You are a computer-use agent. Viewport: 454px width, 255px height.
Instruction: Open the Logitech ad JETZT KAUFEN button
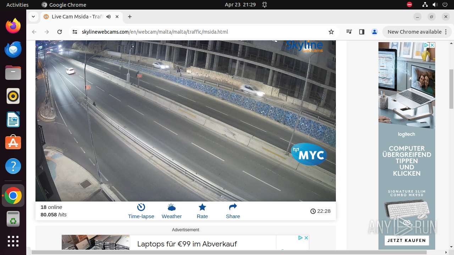(406, 240)
